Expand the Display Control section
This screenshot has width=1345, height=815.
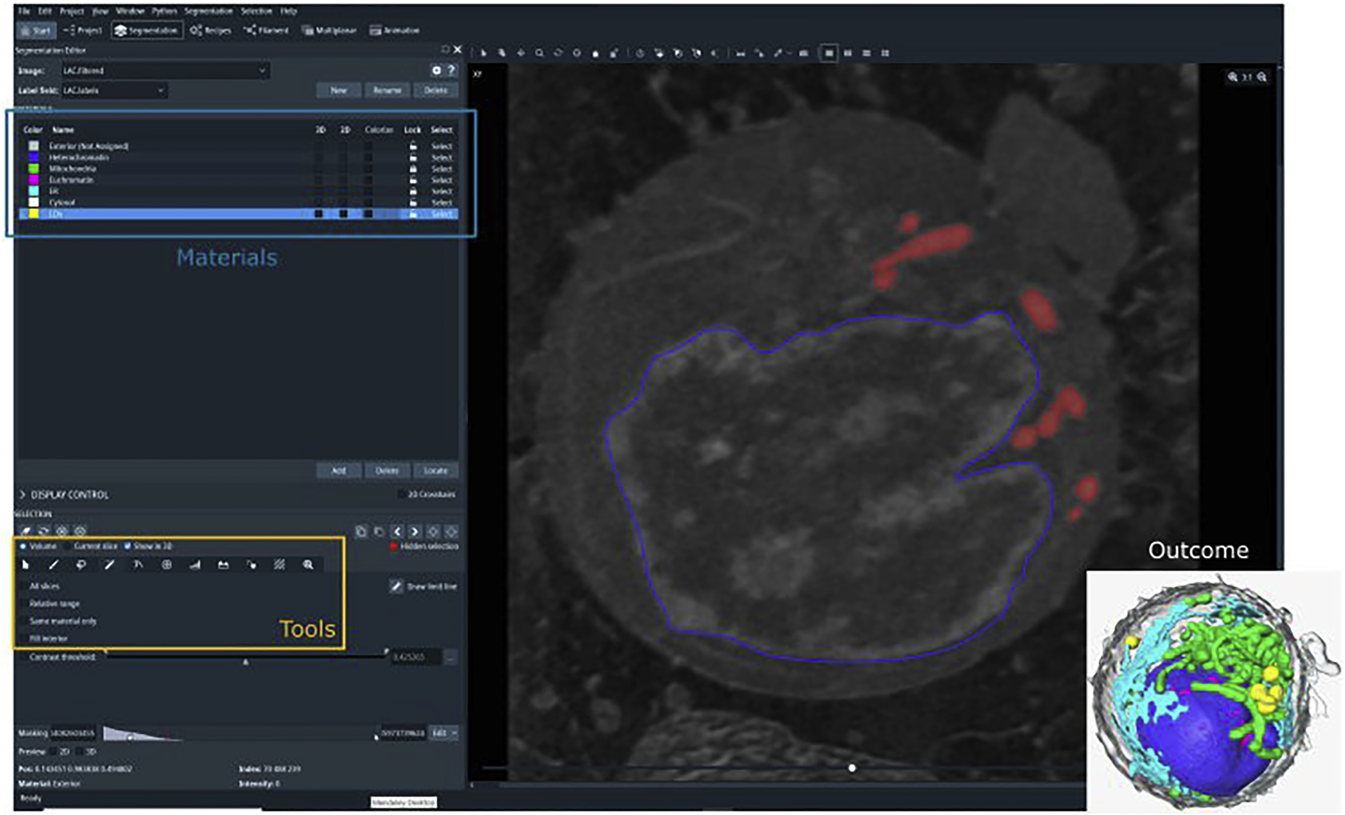point(23,495)
